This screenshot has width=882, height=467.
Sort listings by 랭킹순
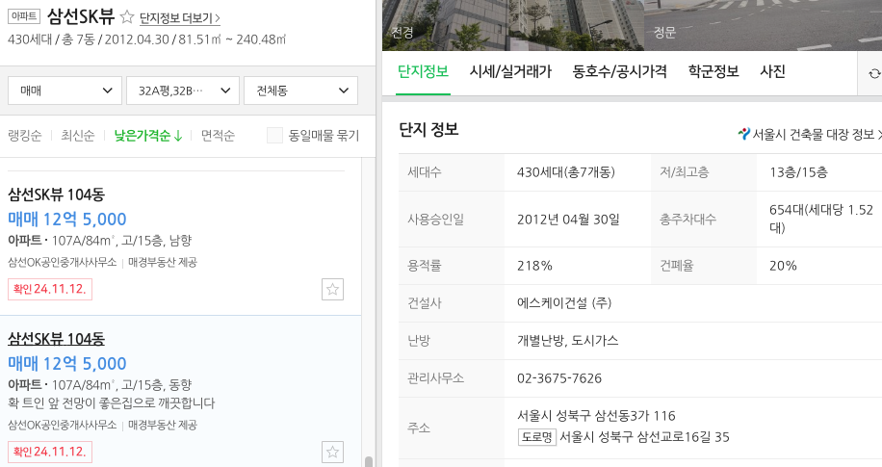pyautogui.click(x=25, y=136)
